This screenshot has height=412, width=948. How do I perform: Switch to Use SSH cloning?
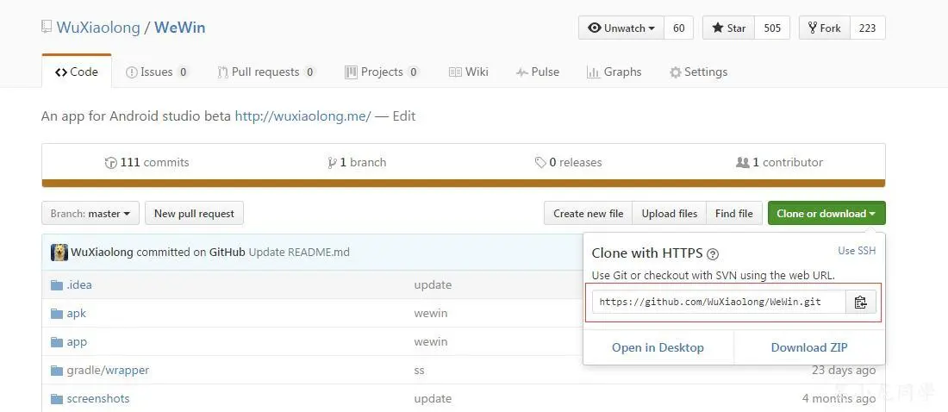(857, 251)
